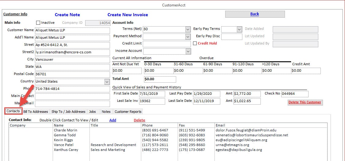
Task: Click the State field WA
Action: pos(72,67)
